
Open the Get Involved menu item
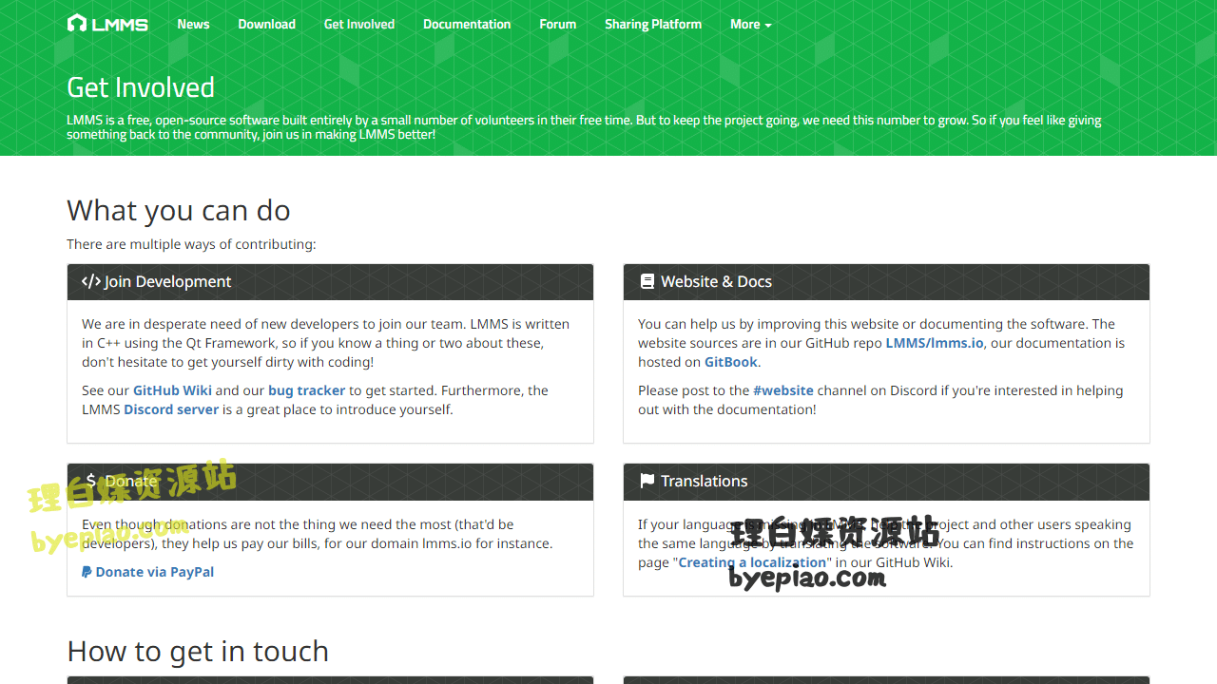(x=359, y=24)
